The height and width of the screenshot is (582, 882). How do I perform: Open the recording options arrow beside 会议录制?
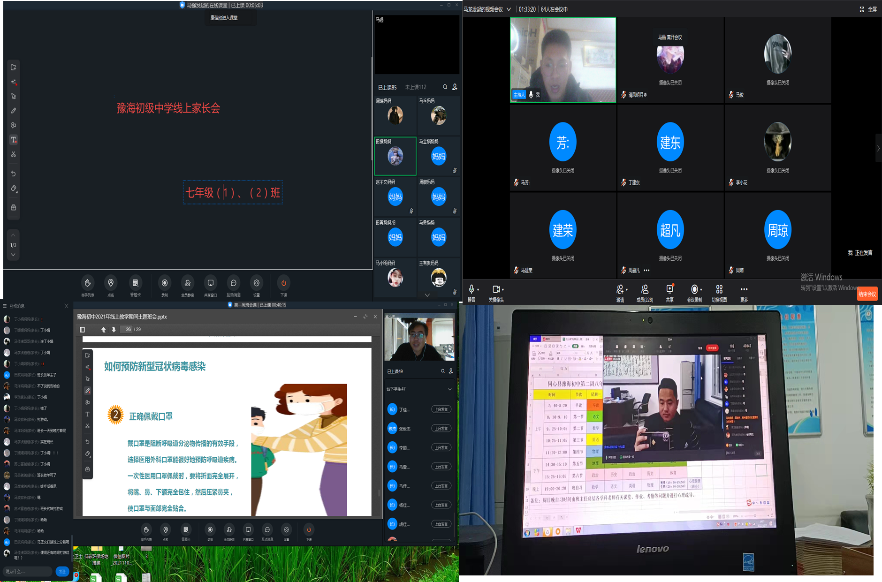pyautogui.click(x=702, y=290)
